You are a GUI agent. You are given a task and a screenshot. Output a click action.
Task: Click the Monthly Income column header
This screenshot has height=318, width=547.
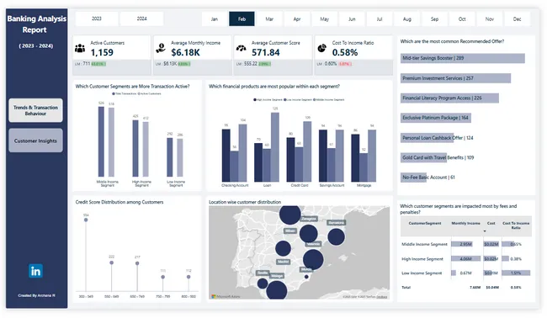tap(465, 223)
